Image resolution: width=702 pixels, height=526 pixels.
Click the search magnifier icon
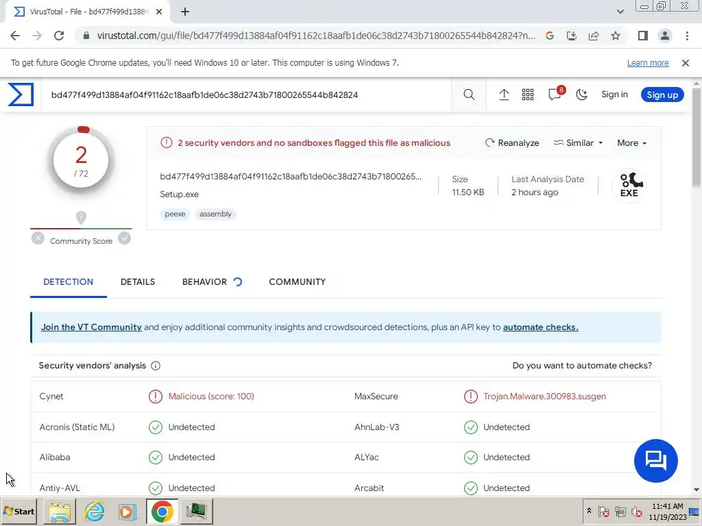click(469, 95)
